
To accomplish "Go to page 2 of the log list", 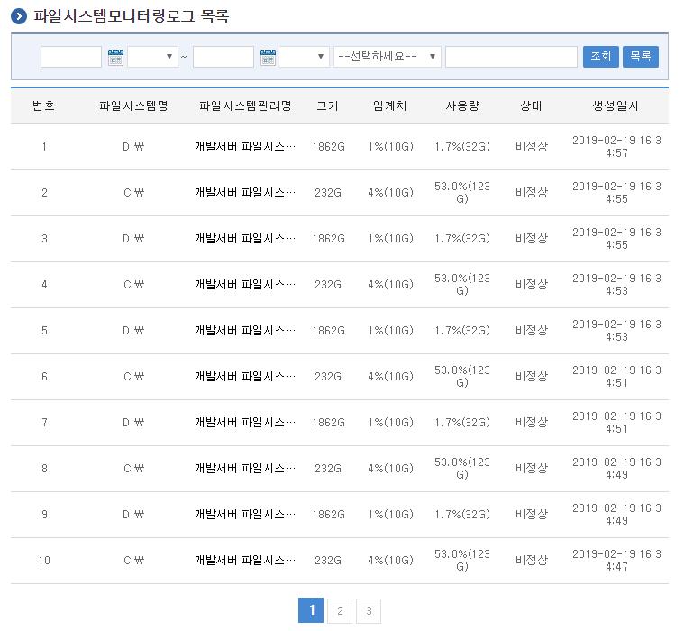I will [340, 611].
